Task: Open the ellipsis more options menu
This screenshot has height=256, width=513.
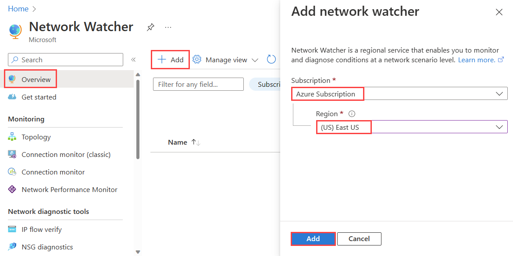Action: [x=168, y=27]
